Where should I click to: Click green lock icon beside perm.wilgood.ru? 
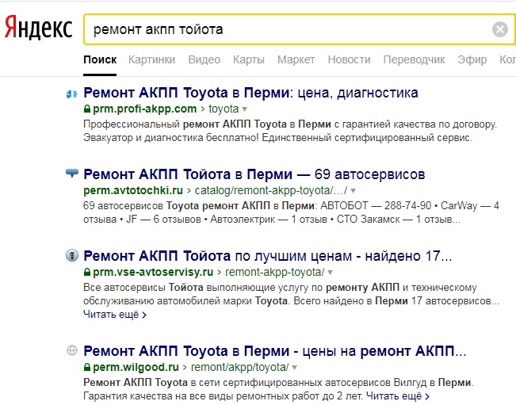click(86, 368)
